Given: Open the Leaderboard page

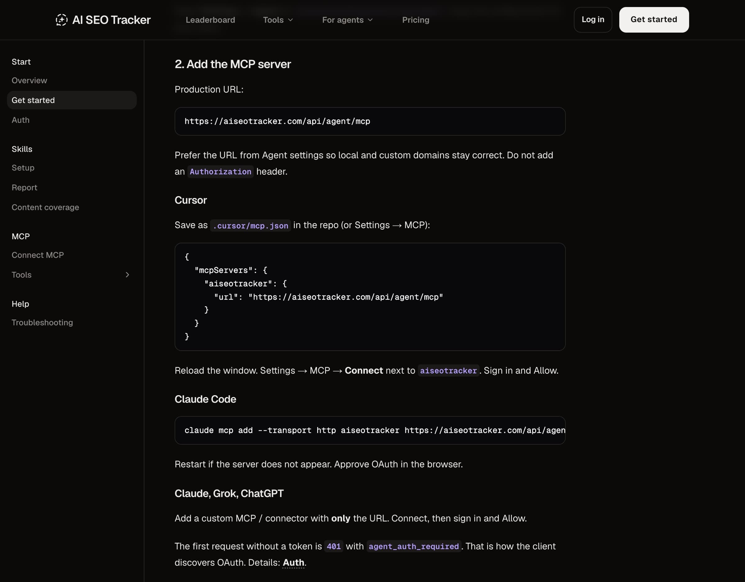Looking at the screenshot, I should coord(210,20).
